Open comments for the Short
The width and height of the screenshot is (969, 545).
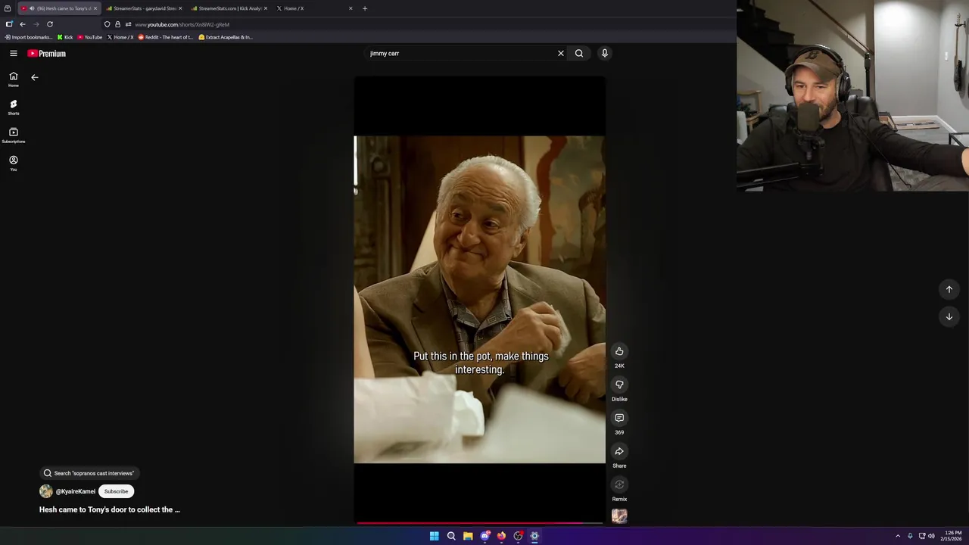click(619, 418)
